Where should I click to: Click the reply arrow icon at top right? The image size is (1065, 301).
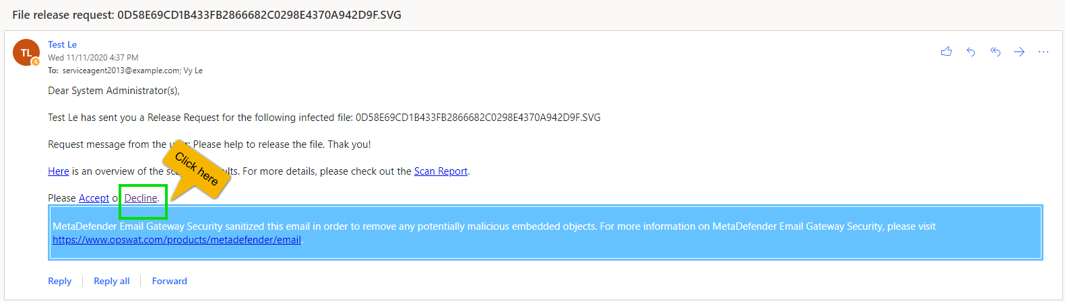(x=971, y=52)
